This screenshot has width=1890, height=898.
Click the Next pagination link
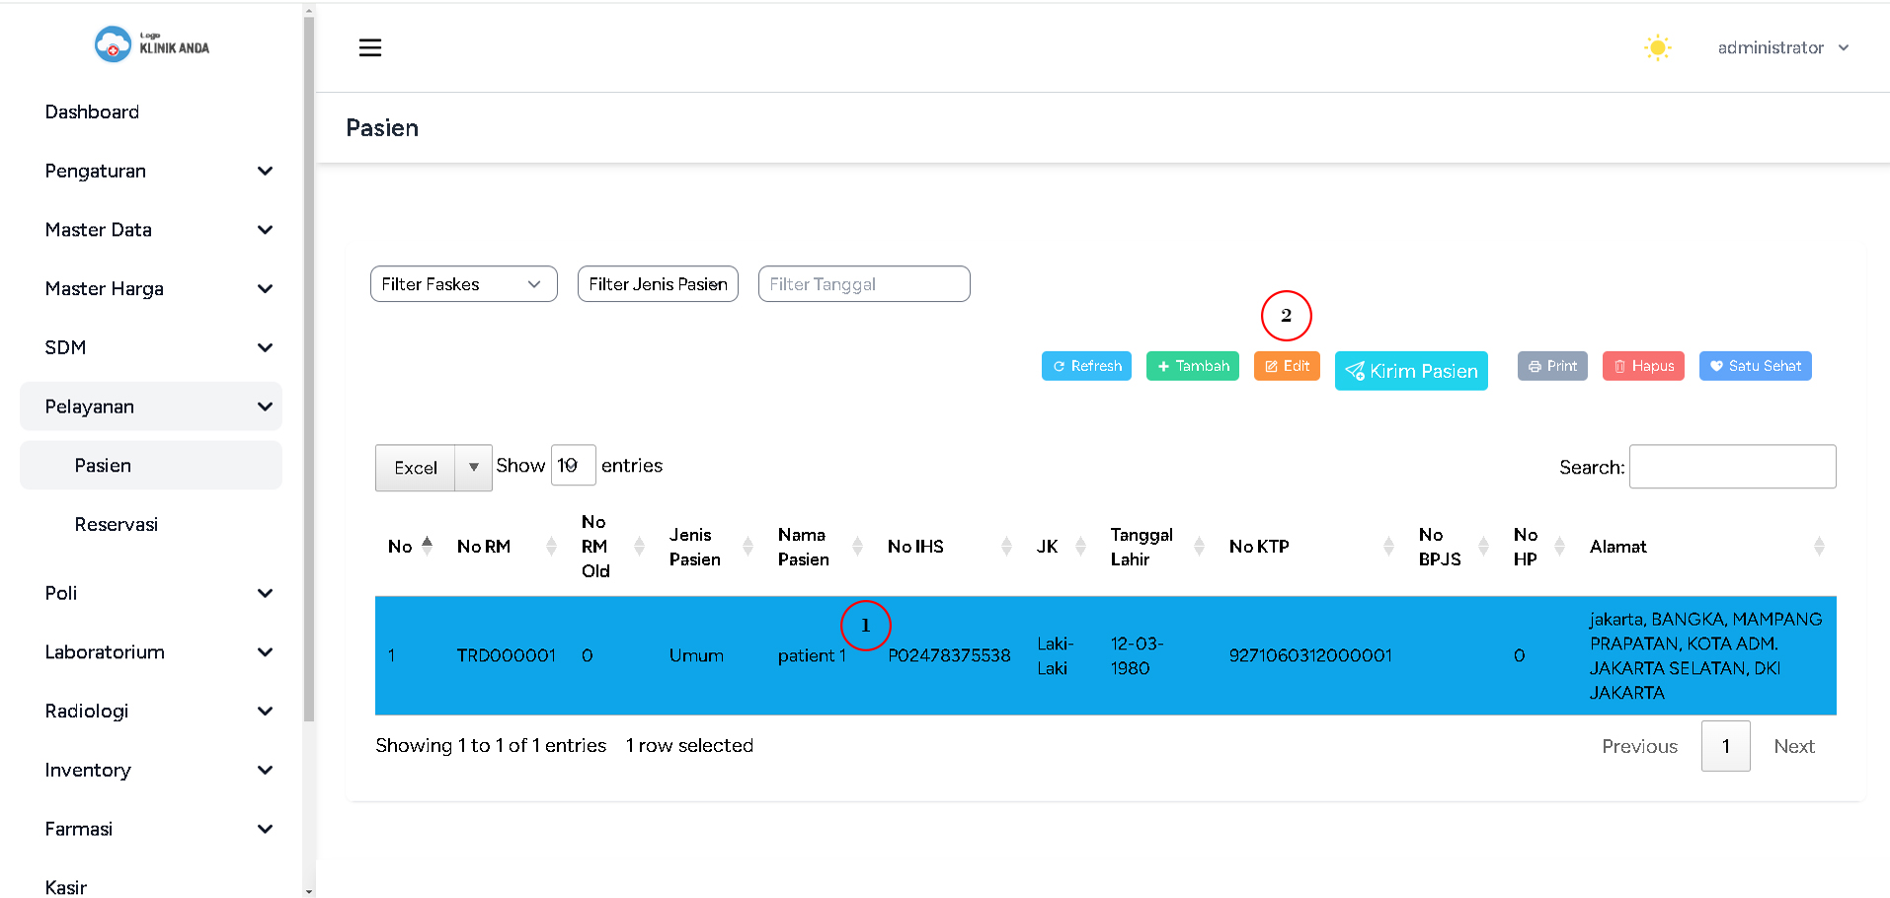[1793, 747]
